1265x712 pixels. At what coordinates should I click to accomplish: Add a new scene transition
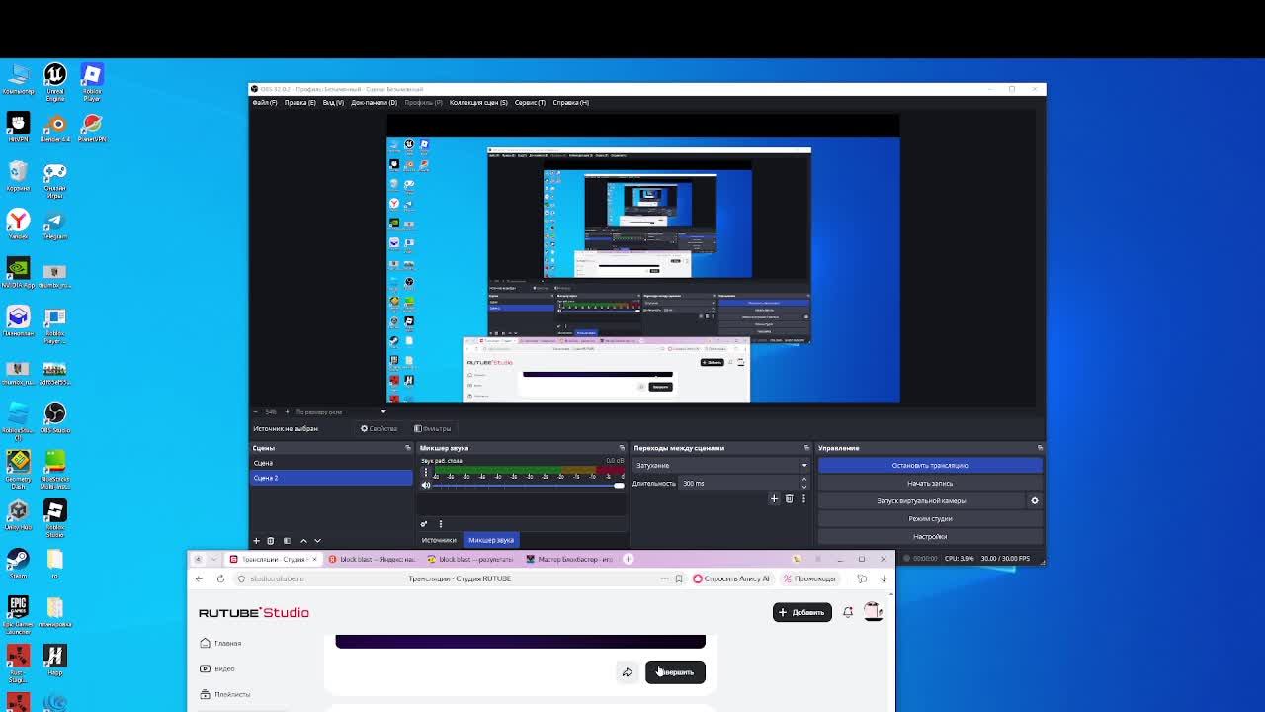[x=774, y=499]
